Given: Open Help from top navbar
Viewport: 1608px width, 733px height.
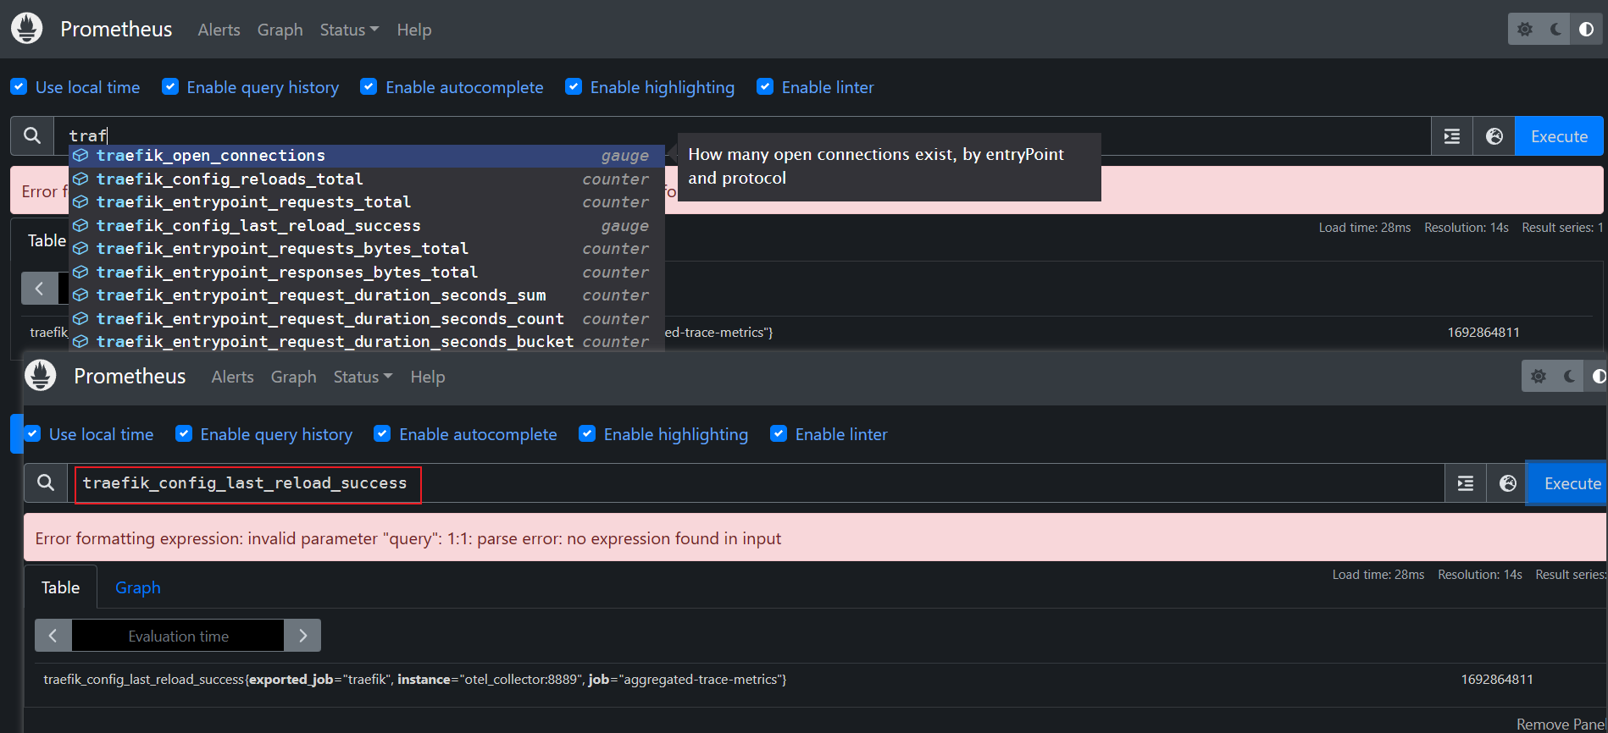Looking at the screenshot, I should [x=414, y=30].
